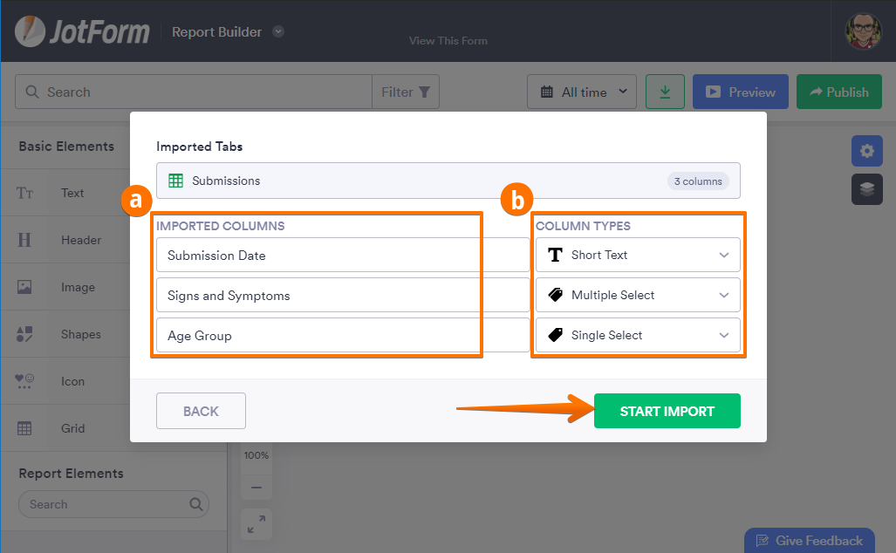
Task: Click the Back button
Action: (201, 411)
